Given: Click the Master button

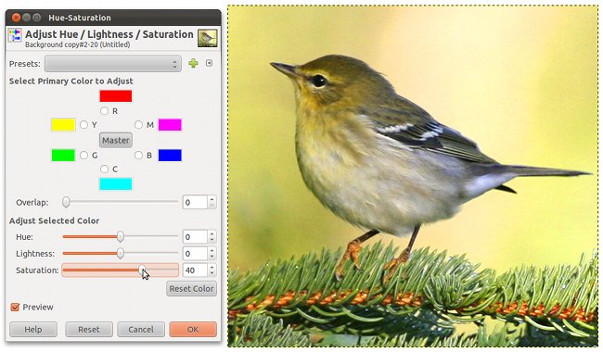Looking at the screenshot, I should [116, 140].
